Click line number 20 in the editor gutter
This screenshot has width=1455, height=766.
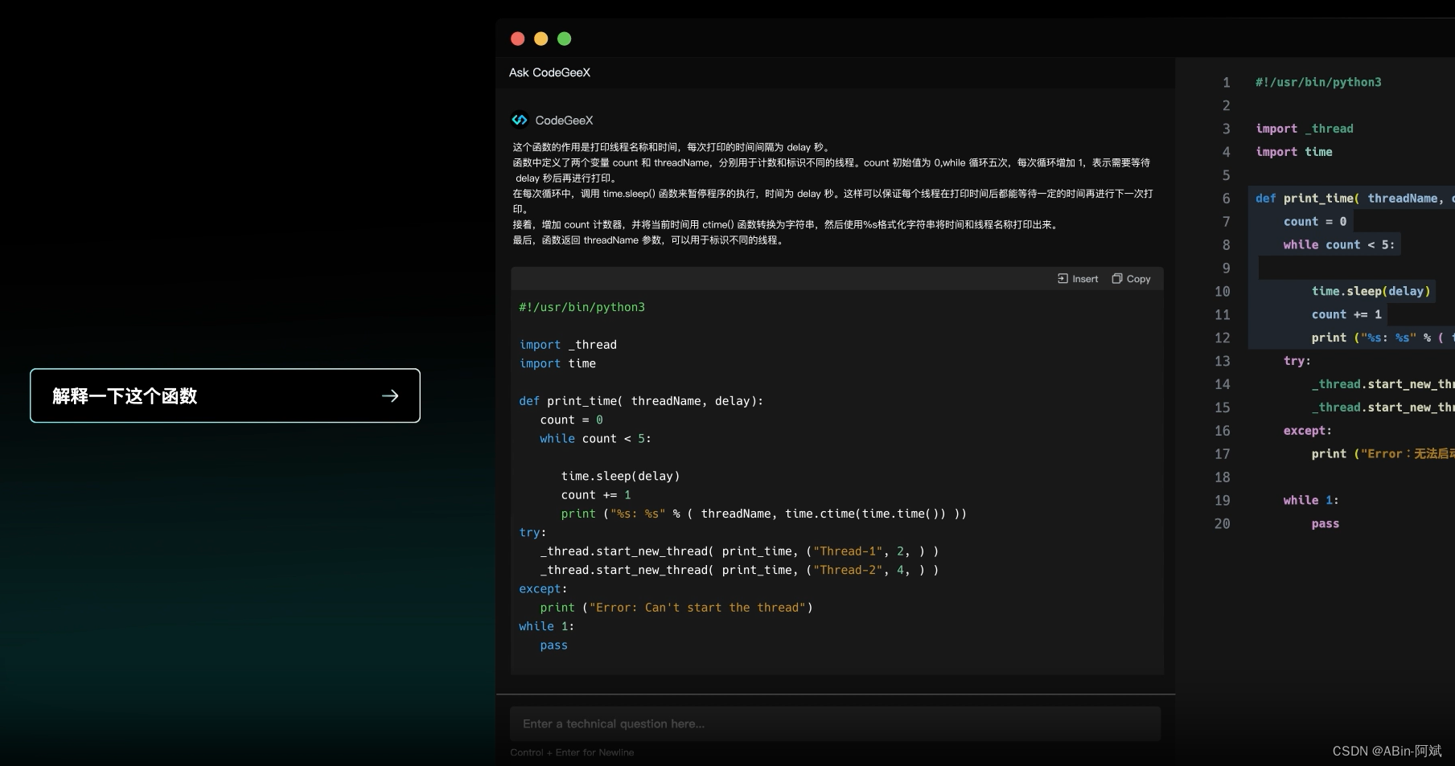[1222, 523]
